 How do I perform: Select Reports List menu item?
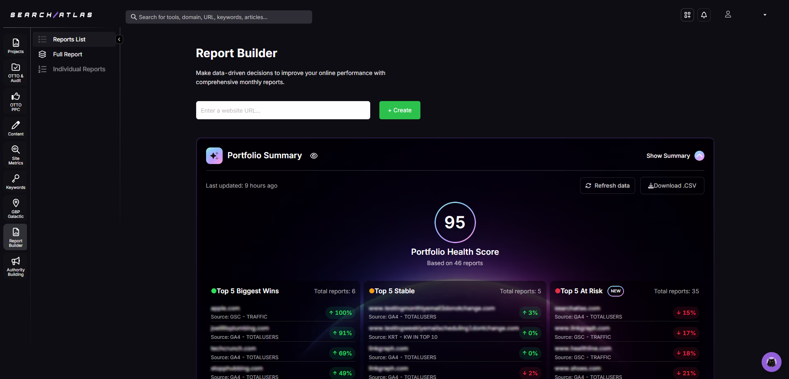[x=69, y=39]
